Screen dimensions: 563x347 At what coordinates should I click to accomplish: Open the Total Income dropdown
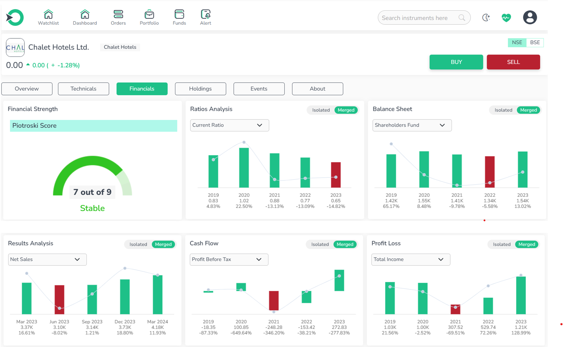click(411, 260)
